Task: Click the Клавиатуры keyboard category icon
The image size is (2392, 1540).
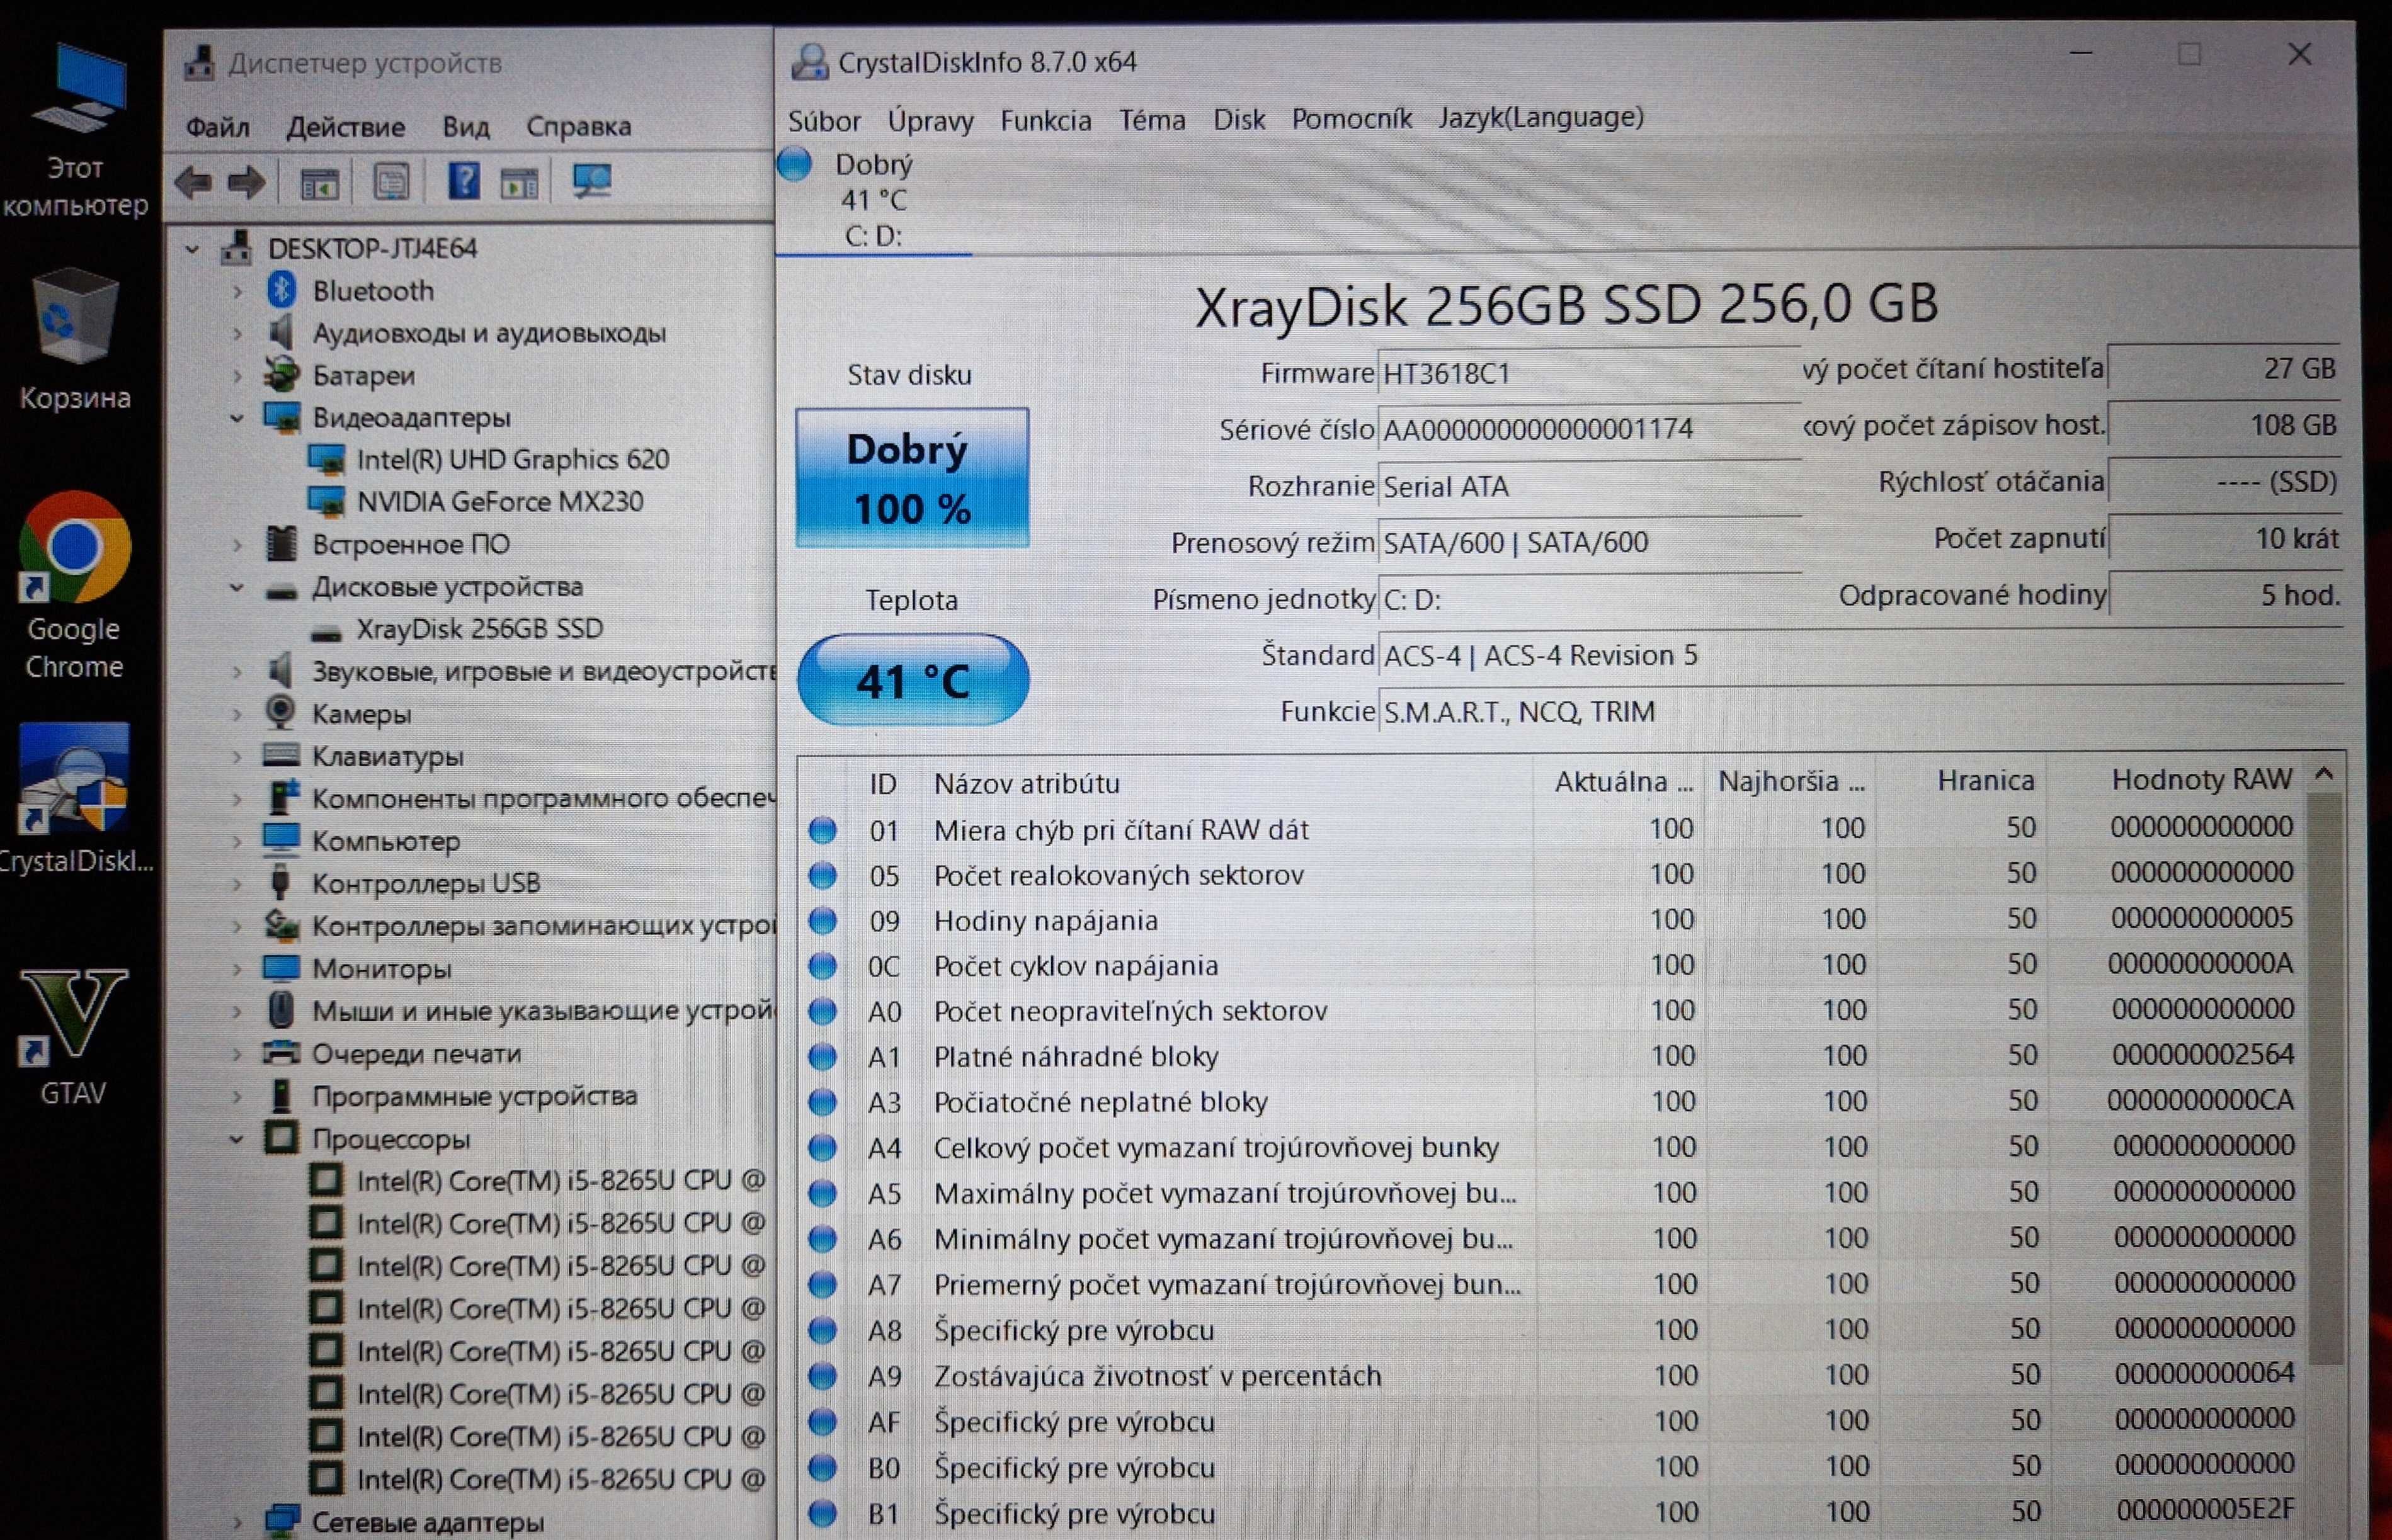Action: click(281, 755)
